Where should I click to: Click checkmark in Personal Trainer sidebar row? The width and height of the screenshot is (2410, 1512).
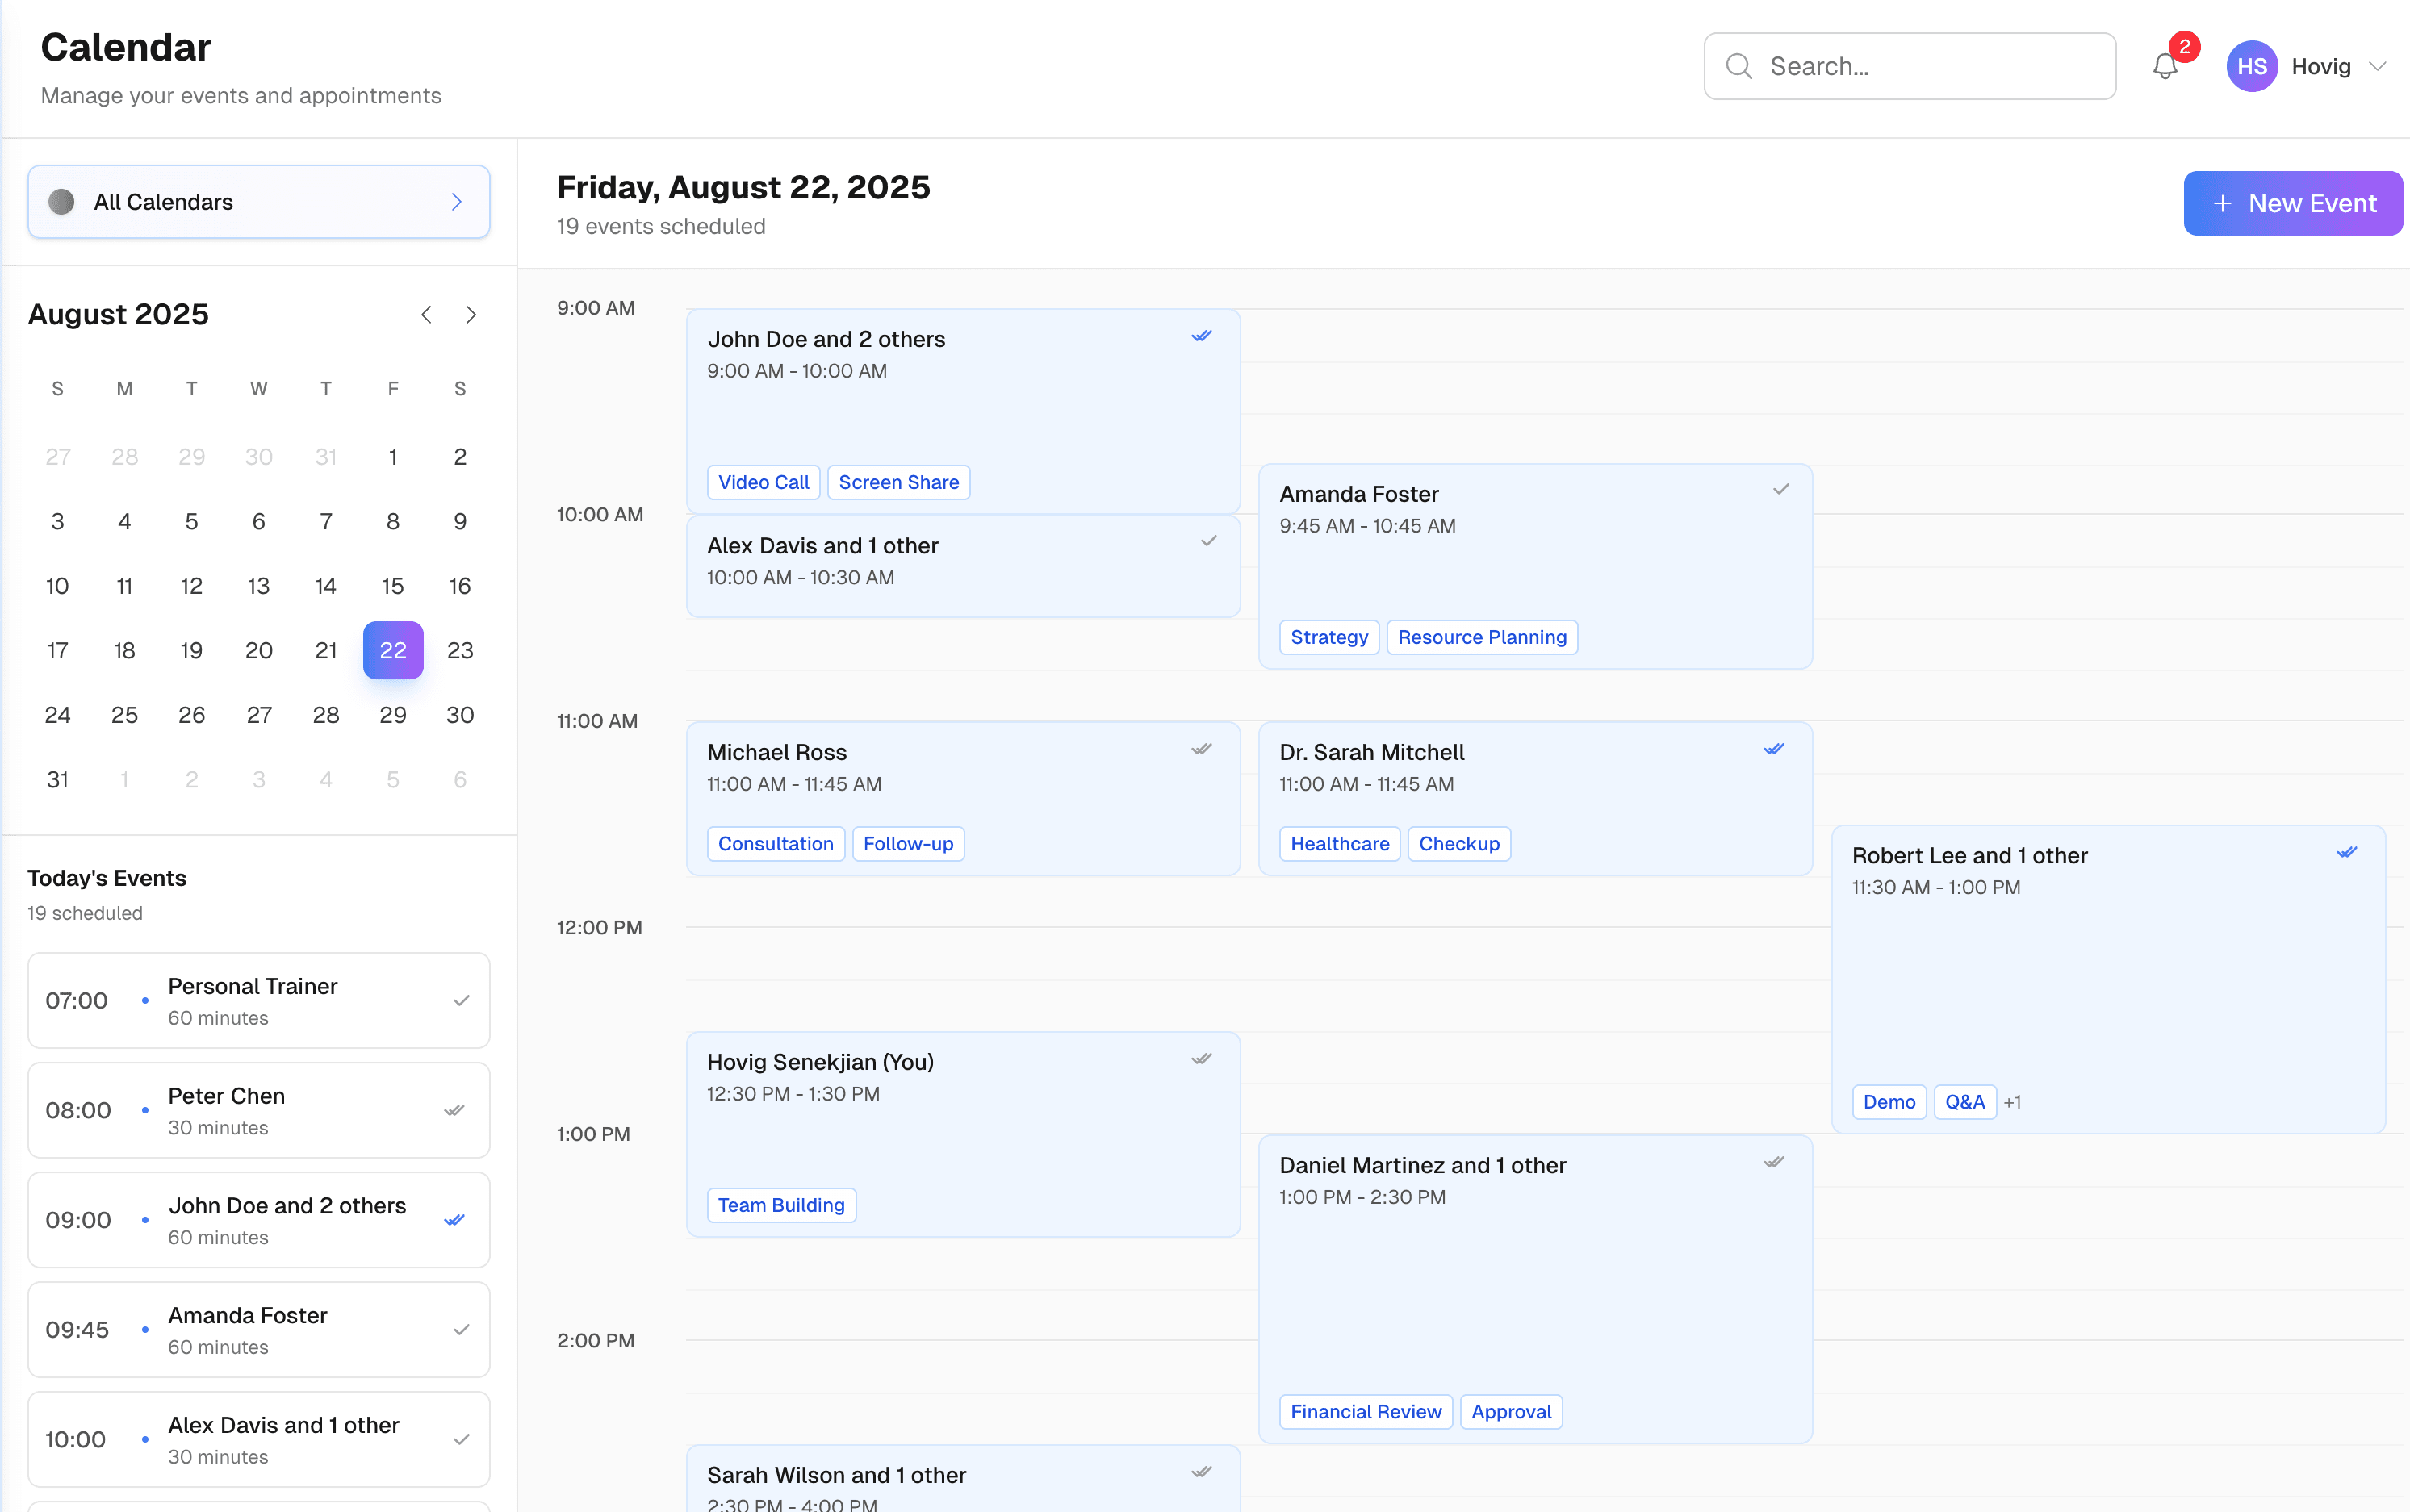(461, 1000)
